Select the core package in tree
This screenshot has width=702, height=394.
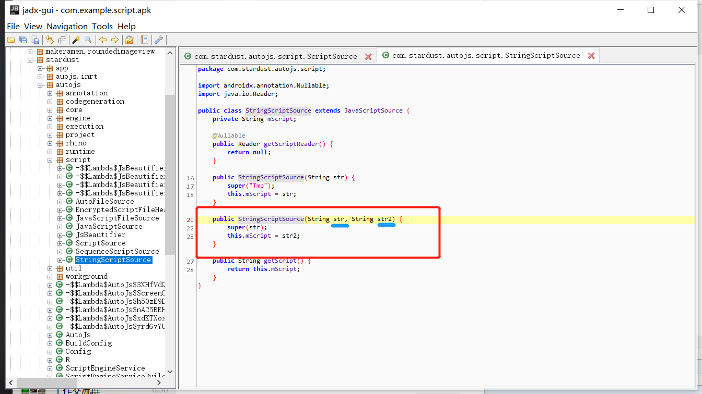click(x=74, y=110)
